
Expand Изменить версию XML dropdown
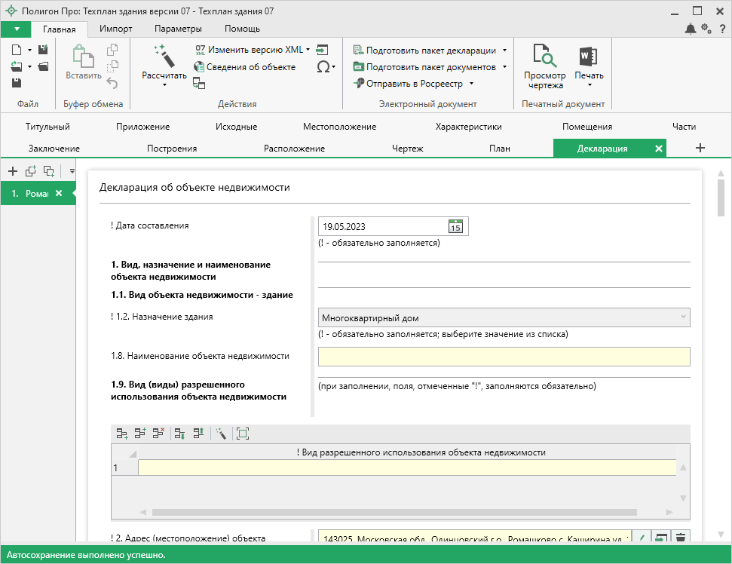coord(309,50)
